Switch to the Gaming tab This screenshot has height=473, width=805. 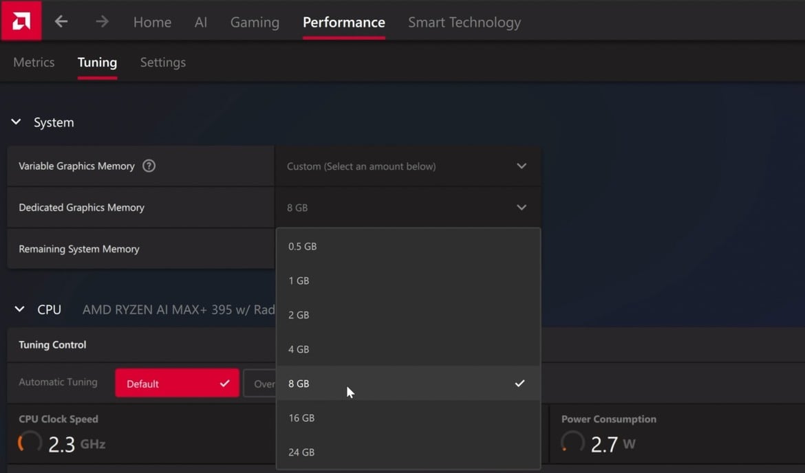pos(255,22)
